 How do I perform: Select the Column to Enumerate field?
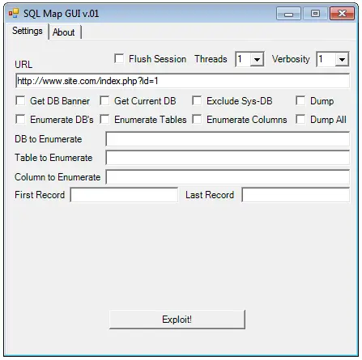tap(228, 177)
